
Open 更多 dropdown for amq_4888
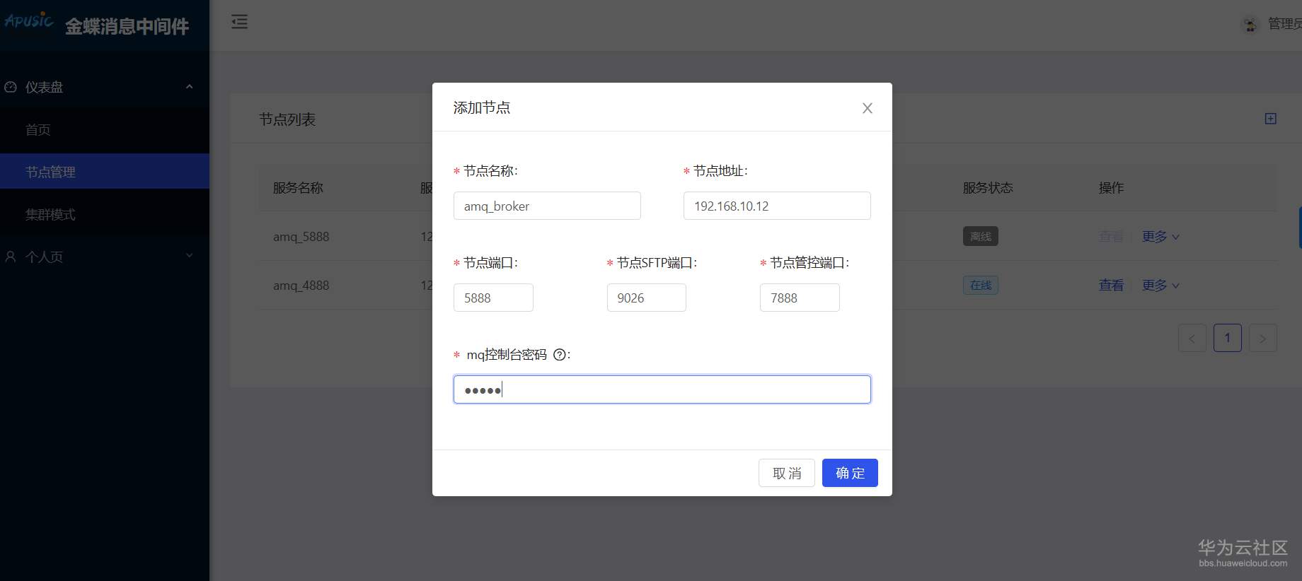tap(1160, 286)
